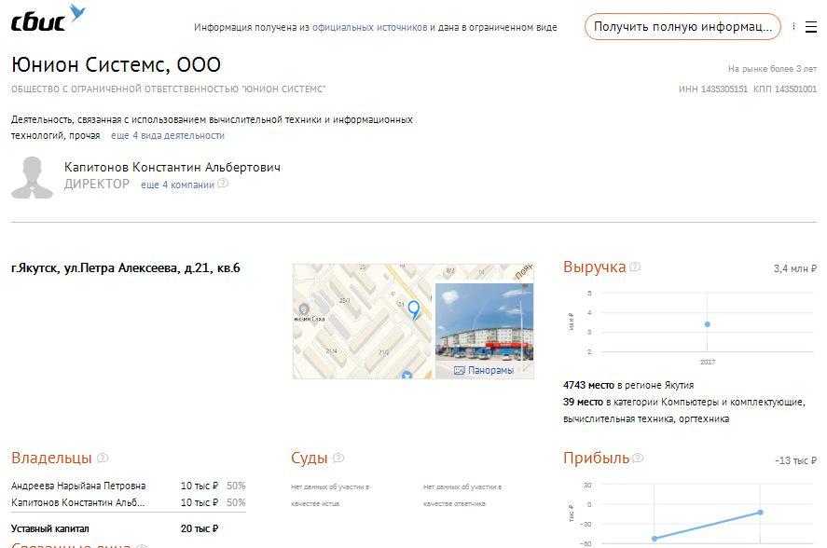Expand еще 4 вида деятельности
This screenshot has width=827, height=548.
[x=168, y=135]
